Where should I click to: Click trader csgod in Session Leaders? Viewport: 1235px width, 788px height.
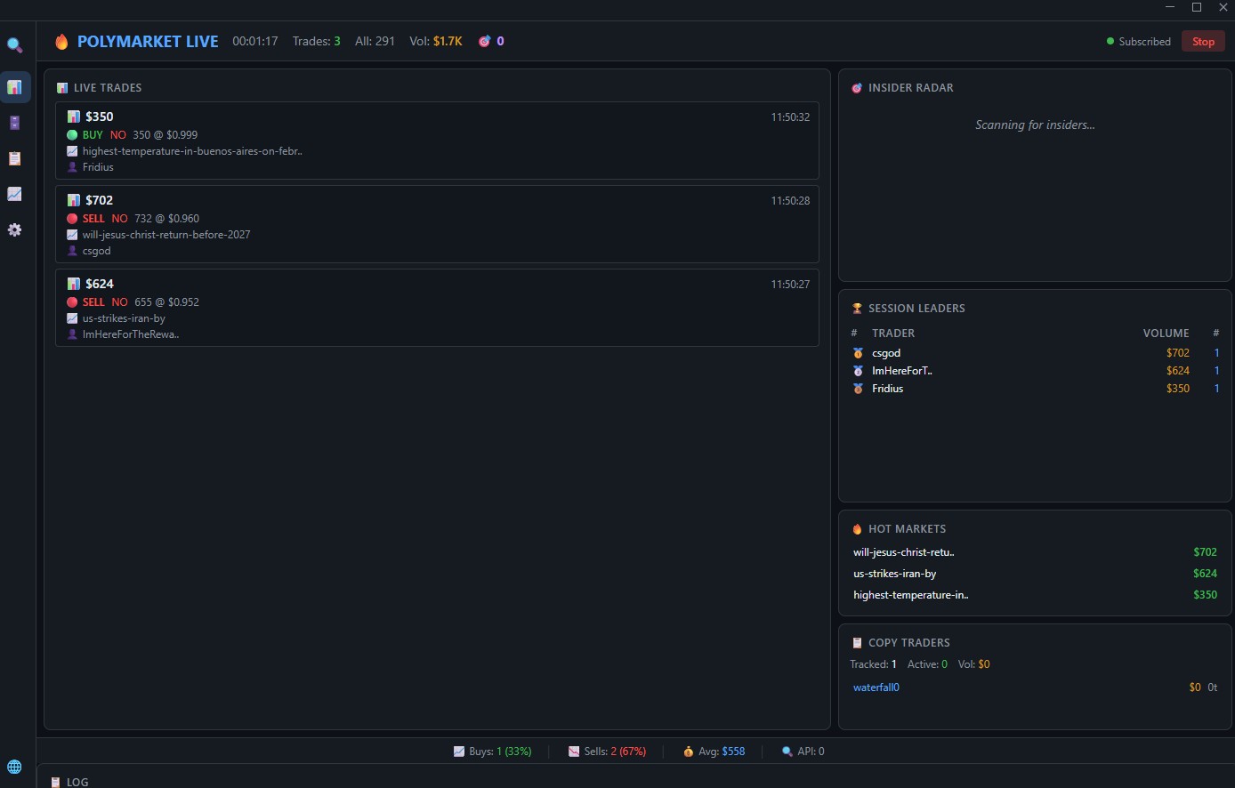pos(886,353)
